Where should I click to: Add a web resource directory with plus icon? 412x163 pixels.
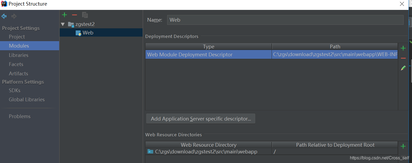403,146
